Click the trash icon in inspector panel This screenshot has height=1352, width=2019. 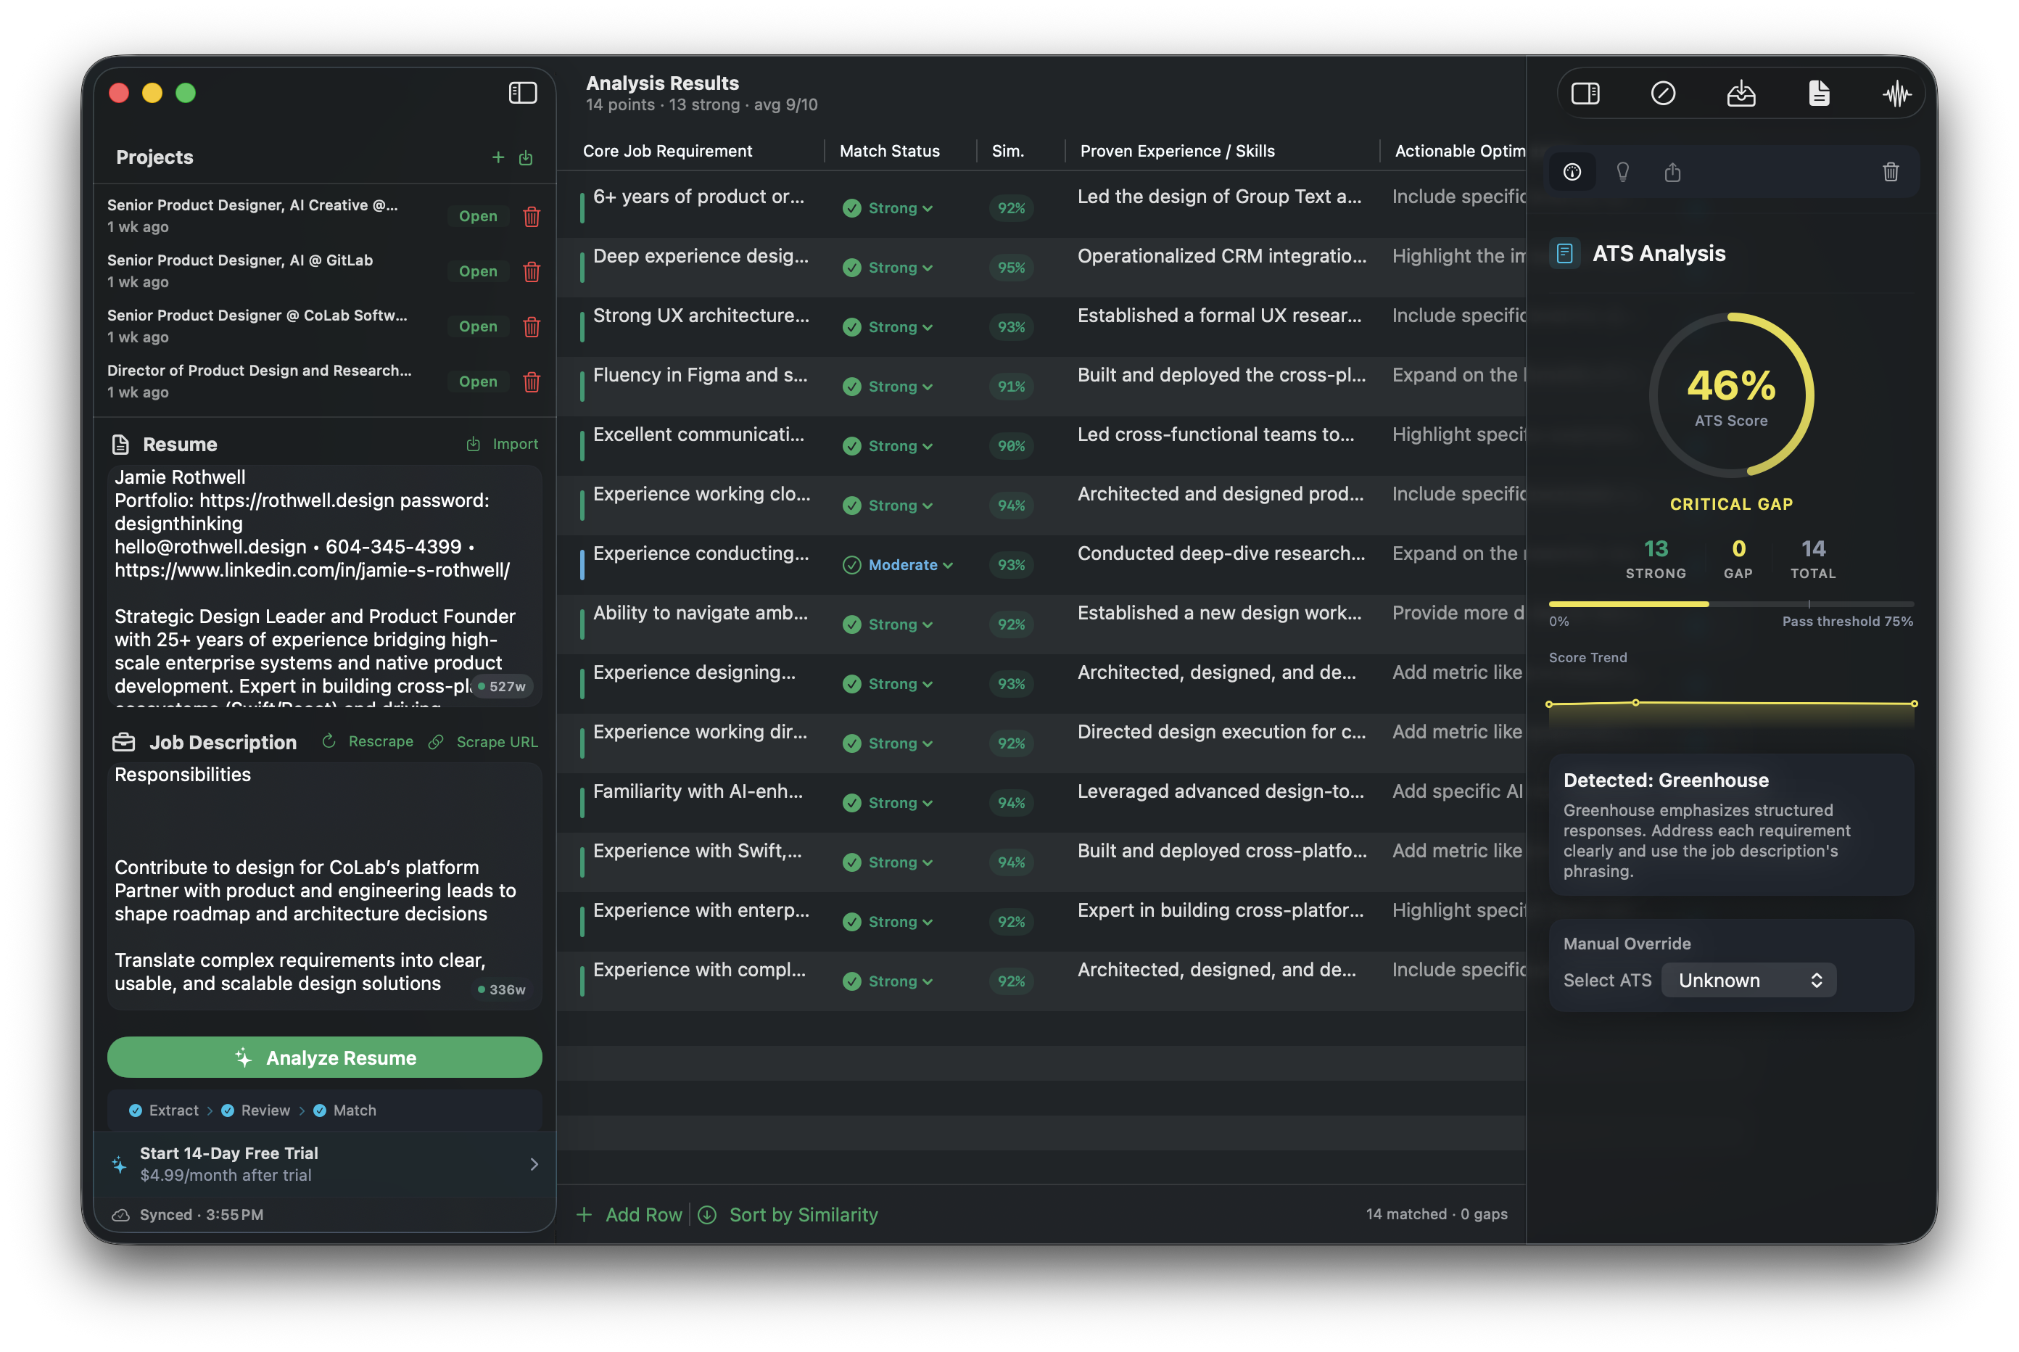pyautogui.click(x=1890, y=172)
